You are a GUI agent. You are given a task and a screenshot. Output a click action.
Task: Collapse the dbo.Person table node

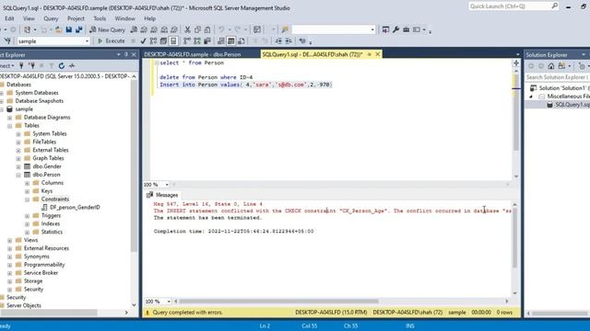(18, 175)
